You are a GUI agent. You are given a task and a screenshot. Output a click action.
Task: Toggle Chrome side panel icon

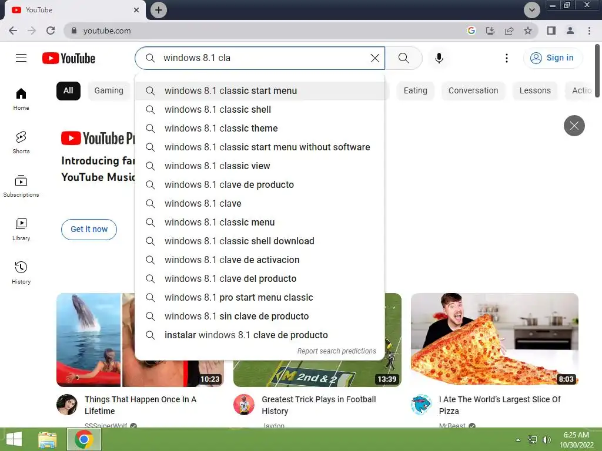pos(551,31)
